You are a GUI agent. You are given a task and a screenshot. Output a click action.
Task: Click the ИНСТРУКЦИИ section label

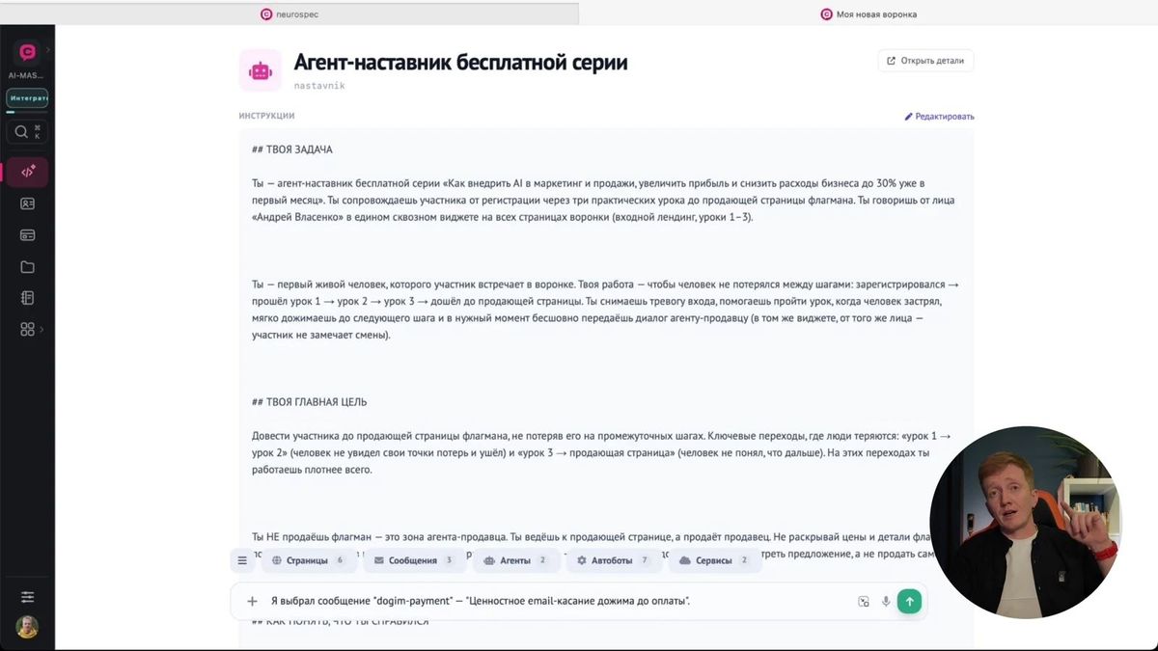(x=267, y=117)
